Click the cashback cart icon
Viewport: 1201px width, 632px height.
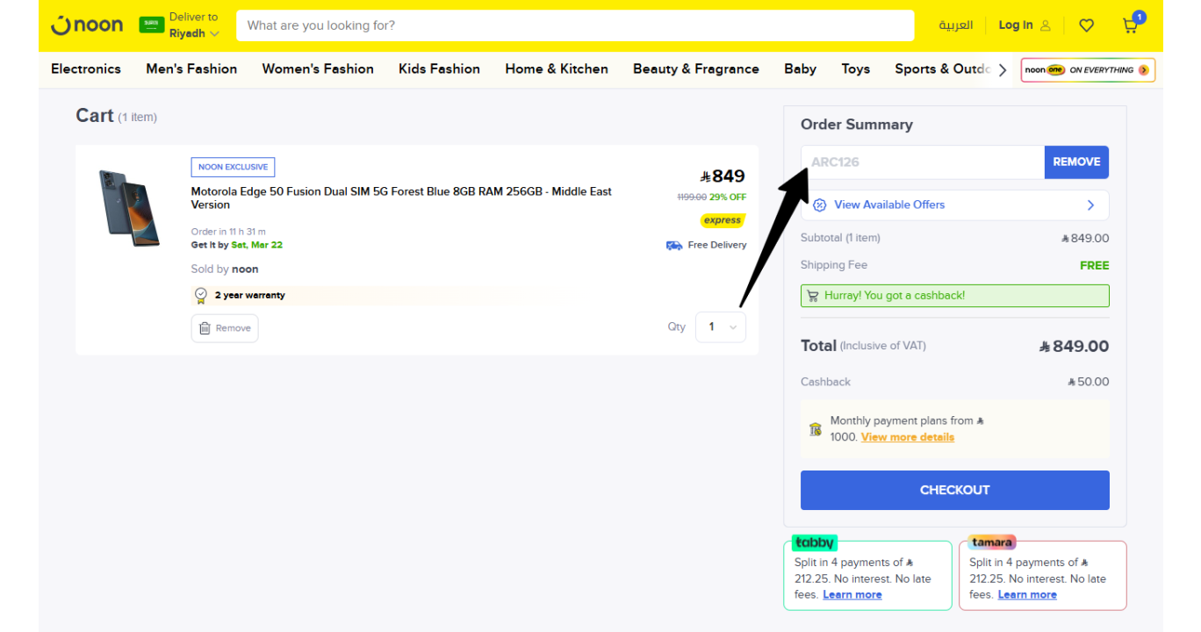tap(813, 296)
